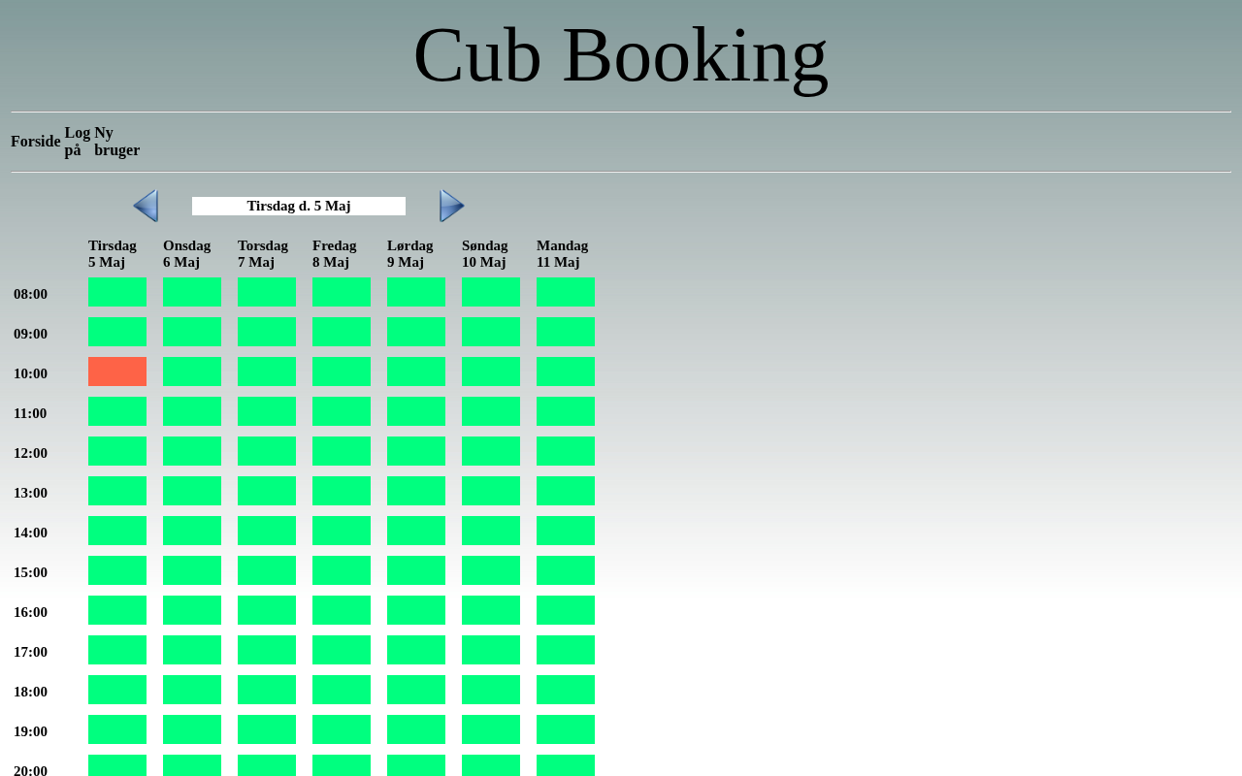The width and height of the screenshot is (1242, 776).
Task: Go to previous week with left arrow
Action: [x=146, y=206]
